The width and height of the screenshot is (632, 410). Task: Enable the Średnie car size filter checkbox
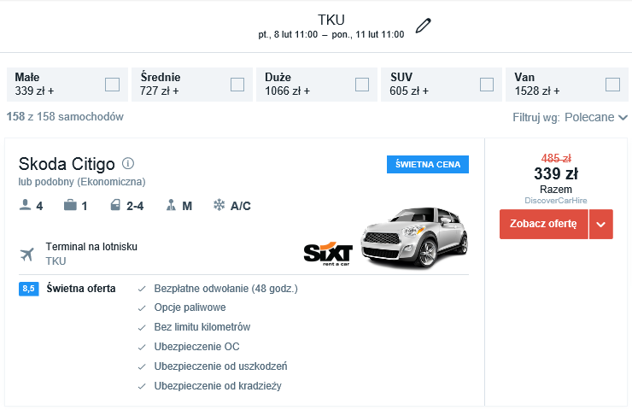tap(237, 84)
